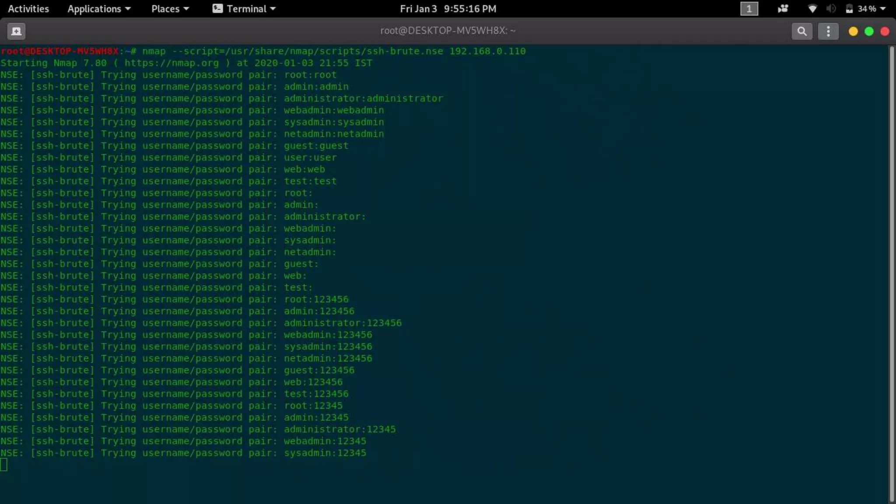Expand the Places menu
Image resolution: width=896 pixels, height=504 pixels.
[170, 9]
